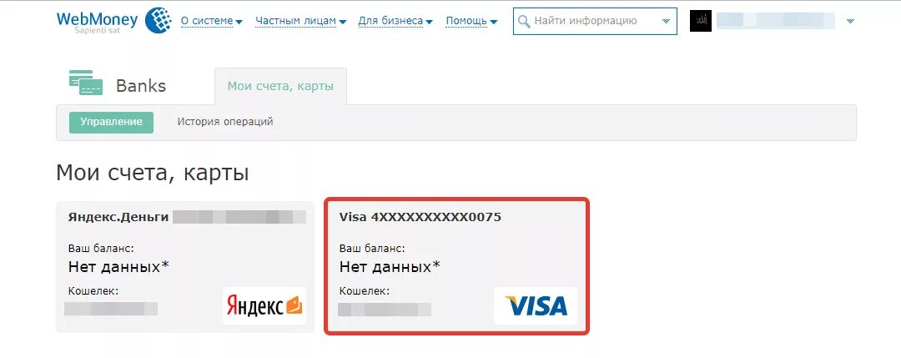The image size is (901, 358).
Task: Expand the search field dropdown arrow
Action: (x=666, y=21)
